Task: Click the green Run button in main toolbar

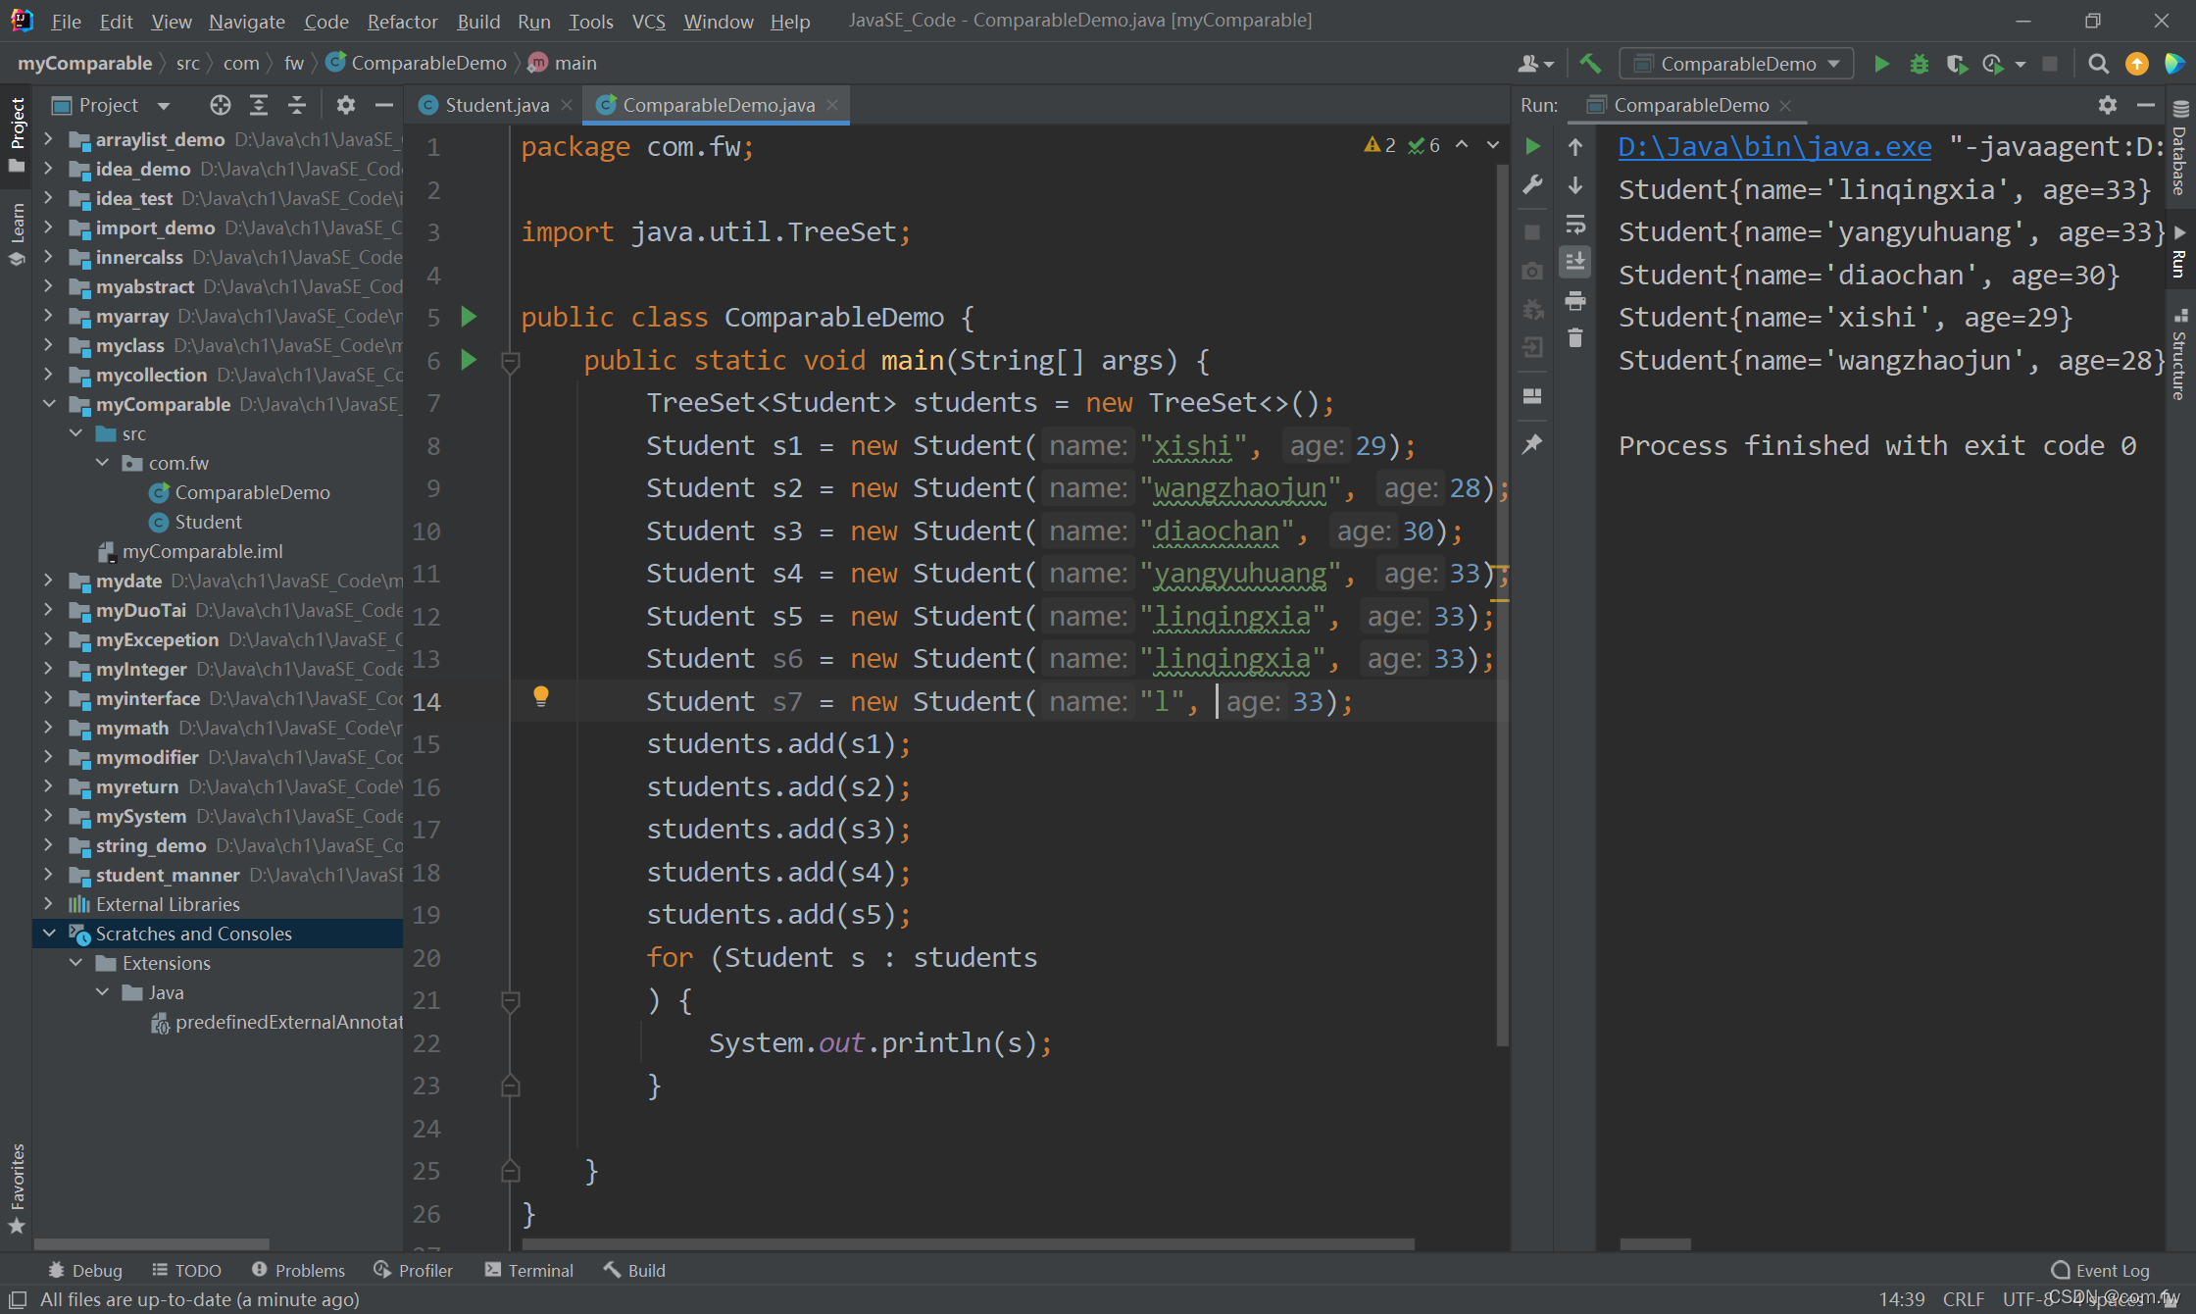Action: click(1881, 64)
